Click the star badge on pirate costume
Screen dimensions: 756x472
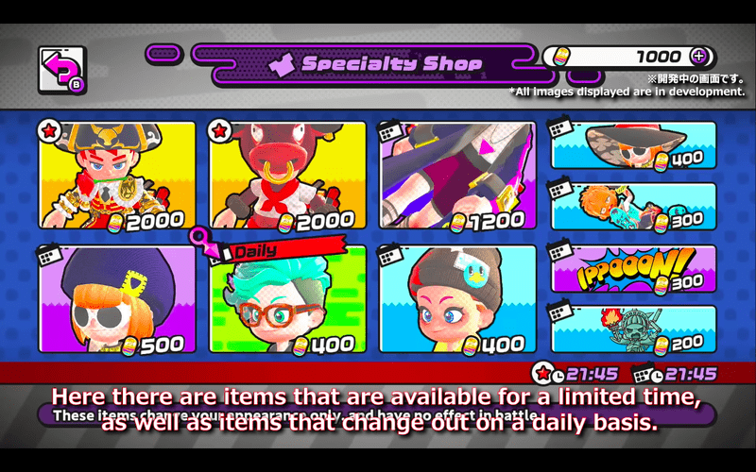[49, 131]
